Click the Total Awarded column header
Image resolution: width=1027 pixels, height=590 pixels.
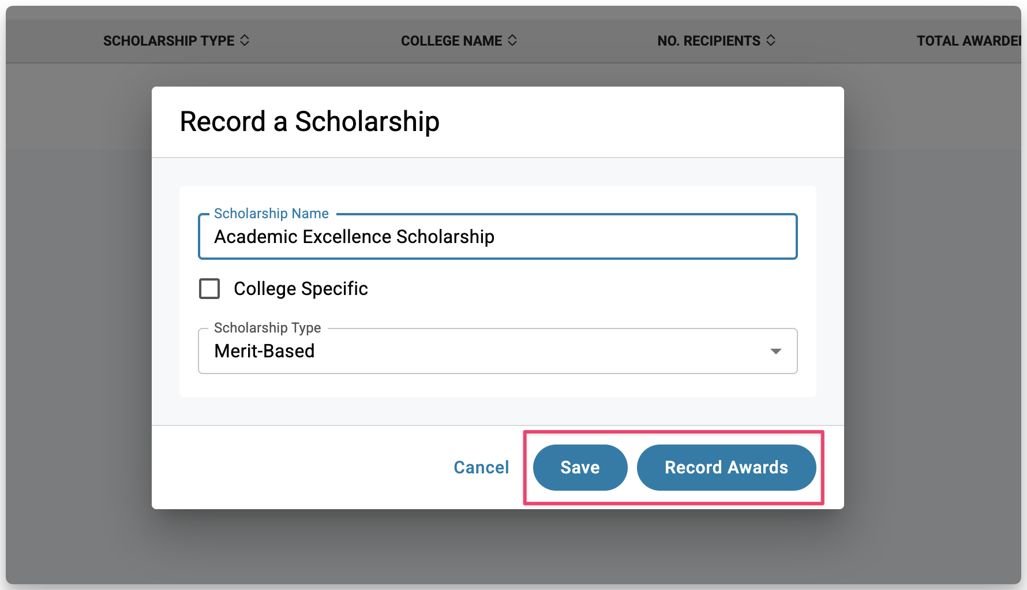click(968, 41)
